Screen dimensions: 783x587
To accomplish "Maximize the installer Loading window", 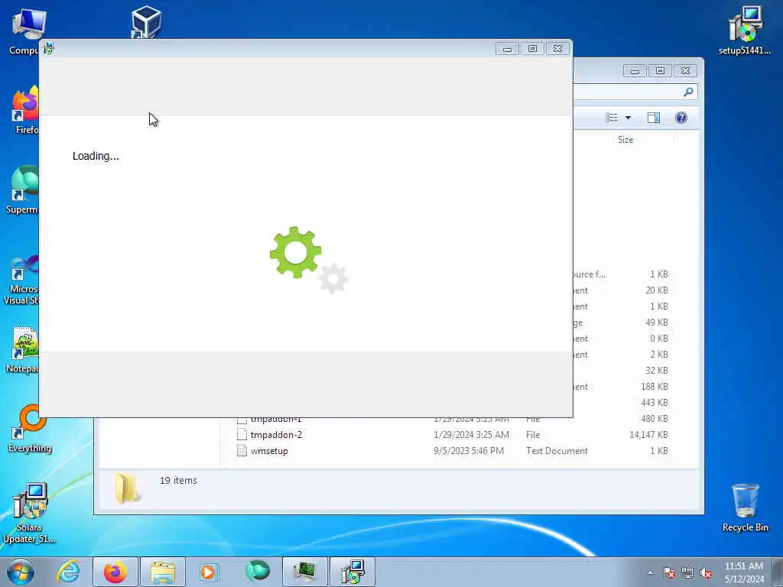I will point(532,48).
